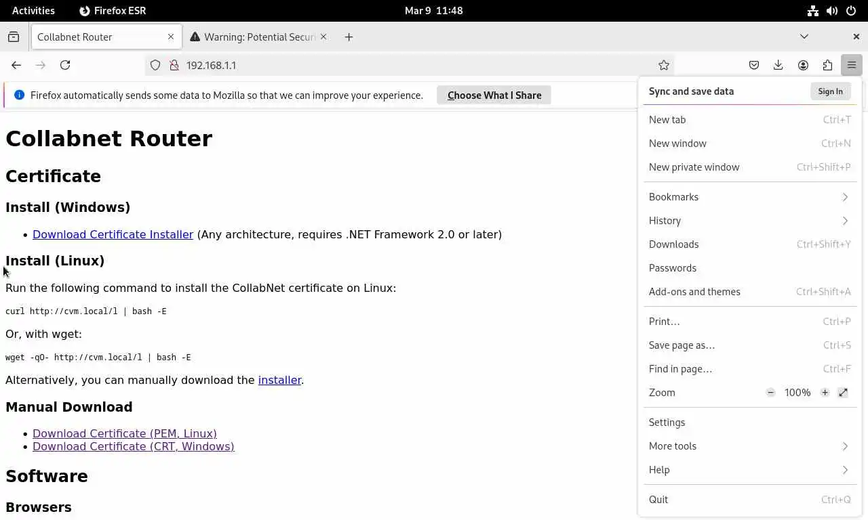Open a new tab with plus

point(349,37)
